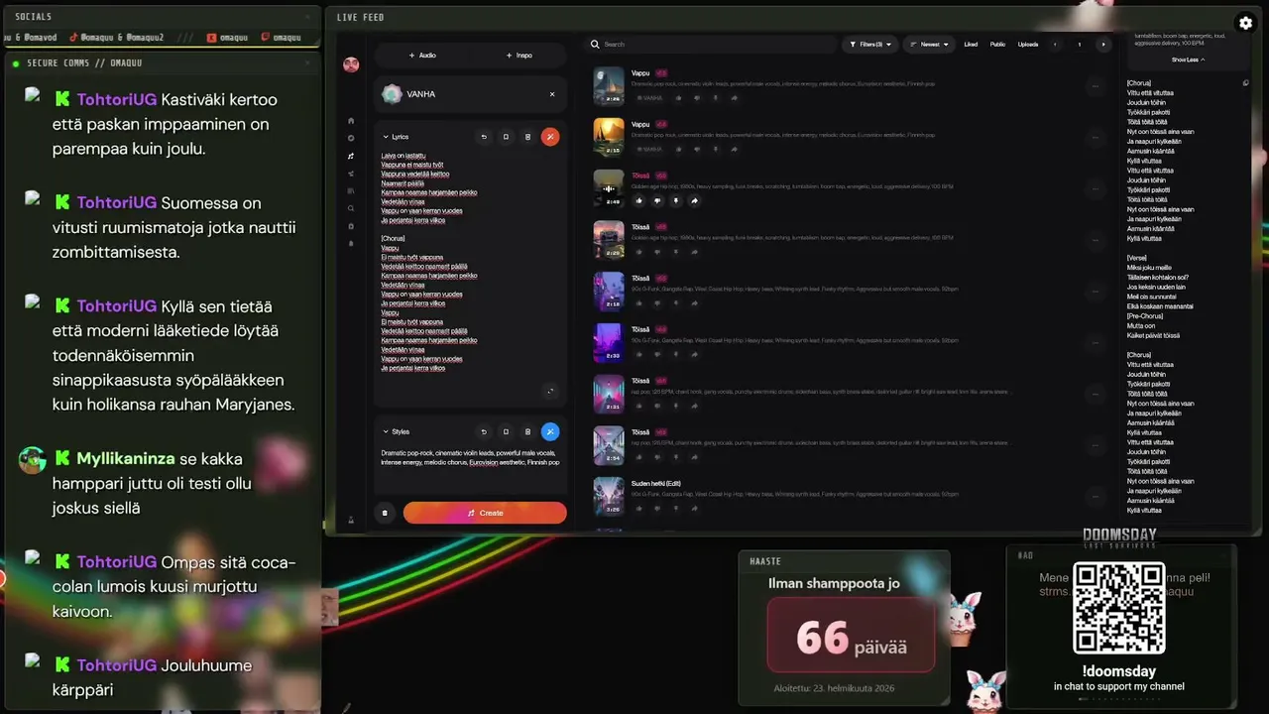Click the lyrics line 'Vappuna ei maistu työt'
This screenshot has width=1269, height=714.
point(411,165)
